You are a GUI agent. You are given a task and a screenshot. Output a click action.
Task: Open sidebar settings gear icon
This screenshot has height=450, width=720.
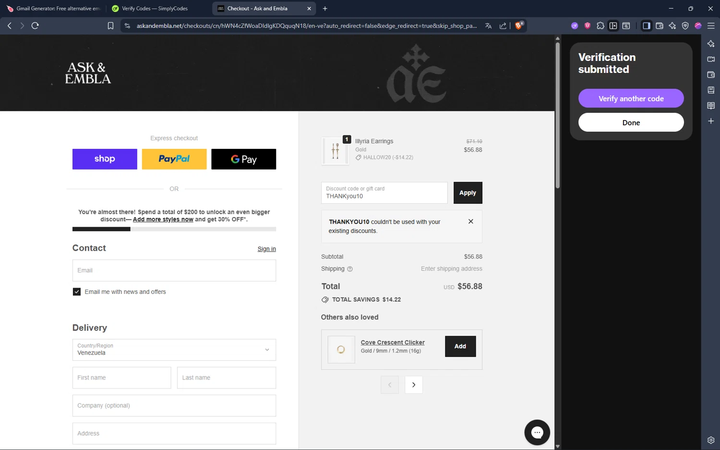pyautogui.click(x=711, y=440)
